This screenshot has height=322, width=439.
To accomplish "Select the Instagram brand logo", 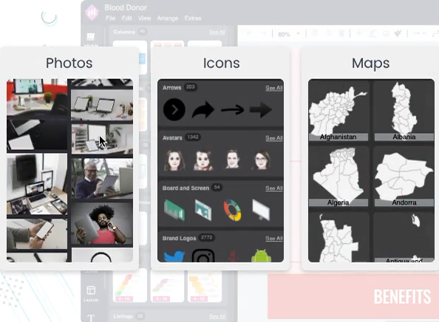I will (x=203, y=256).
